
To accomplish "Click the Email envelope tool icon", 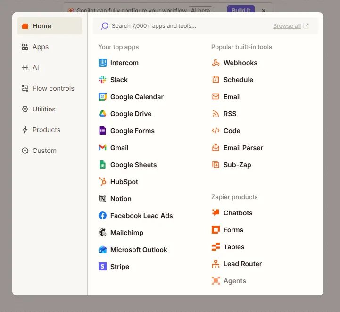I will tap(216, 97).
